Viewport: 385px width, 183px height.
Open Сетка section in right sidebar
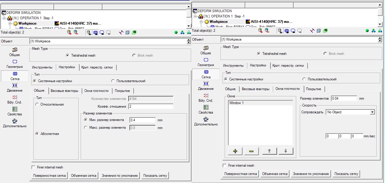206,74
